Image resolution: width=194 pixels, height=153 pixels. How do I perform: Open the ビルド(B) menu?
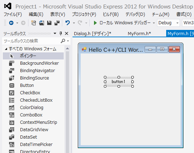111,14
